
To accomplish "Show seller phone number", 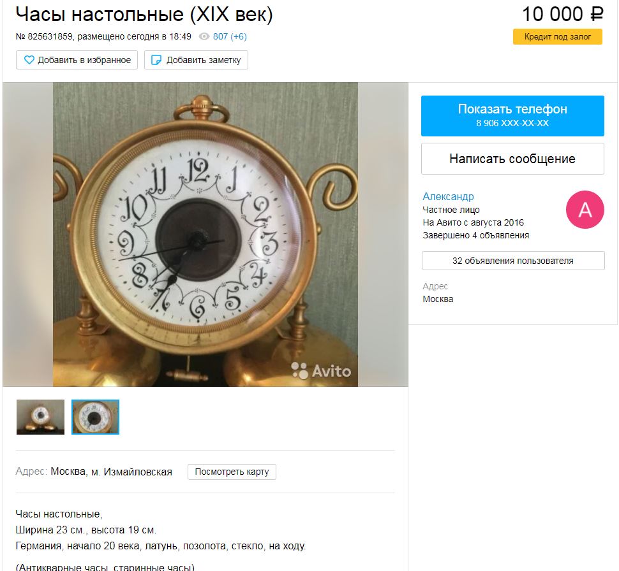I will click(512, 115).
